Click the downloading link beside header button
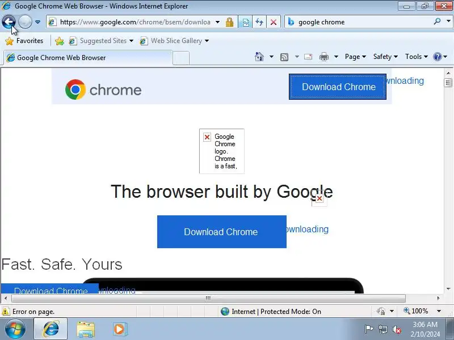 click(405, 80)
